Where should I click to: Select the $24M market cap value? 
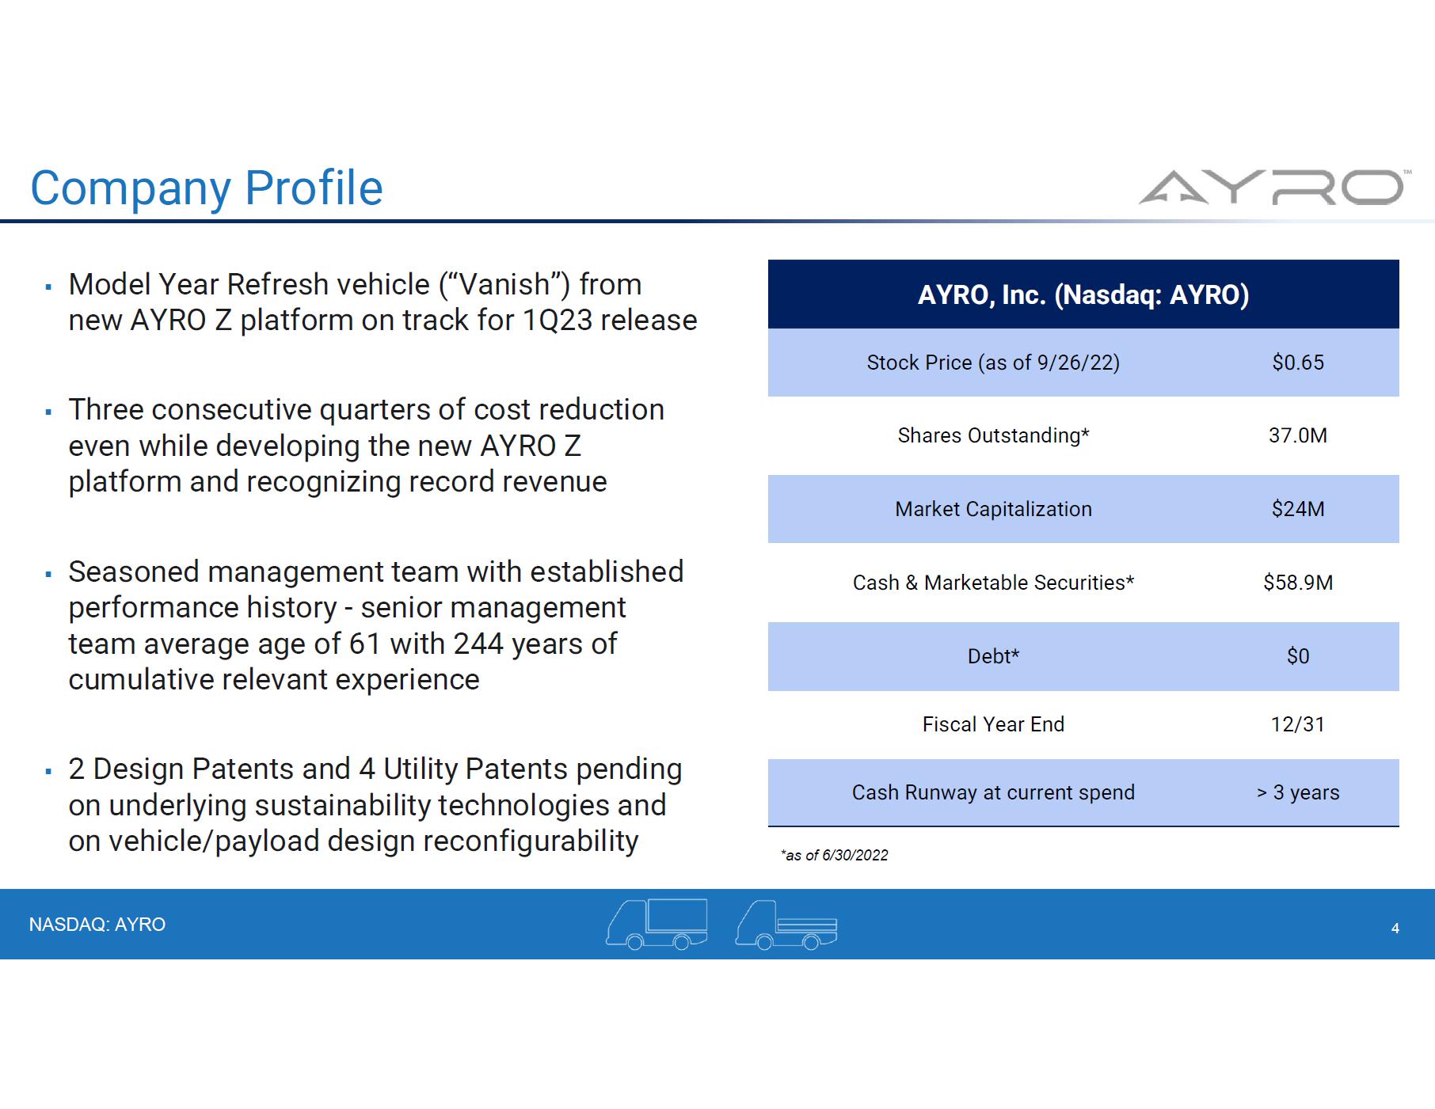[1297, 509]
